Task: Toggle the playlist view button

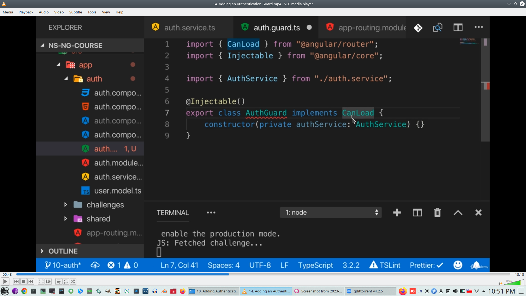Action: pos(58,281)
